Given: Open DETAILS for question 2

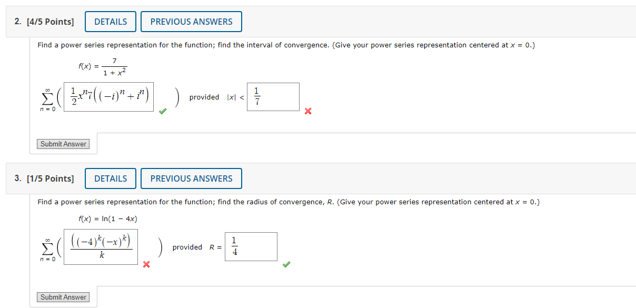Looking at the screenshot, I should click(110, 22).
